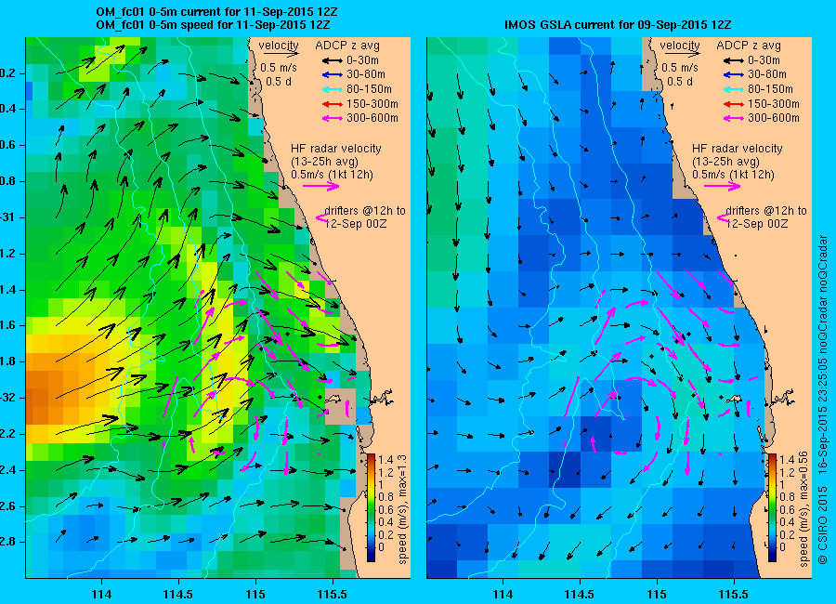Click '0.5m/s (1kt 12h)' text in OM_fc01 panel
This screenshot has width=836, height=604.
(x=333, y=175)
